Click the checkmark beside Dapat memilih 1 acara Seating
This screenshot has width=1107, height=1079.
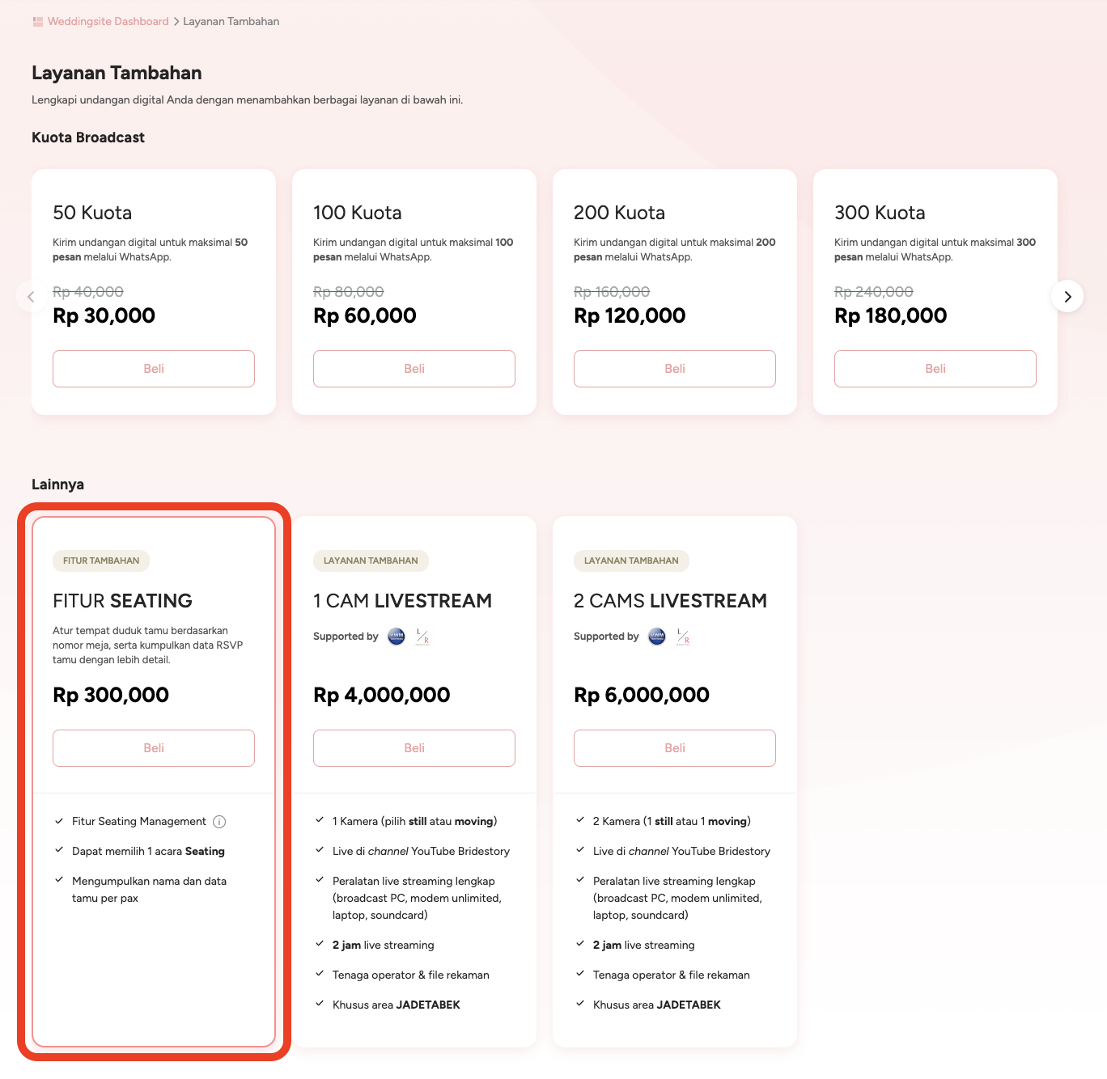tap(59, 850)
